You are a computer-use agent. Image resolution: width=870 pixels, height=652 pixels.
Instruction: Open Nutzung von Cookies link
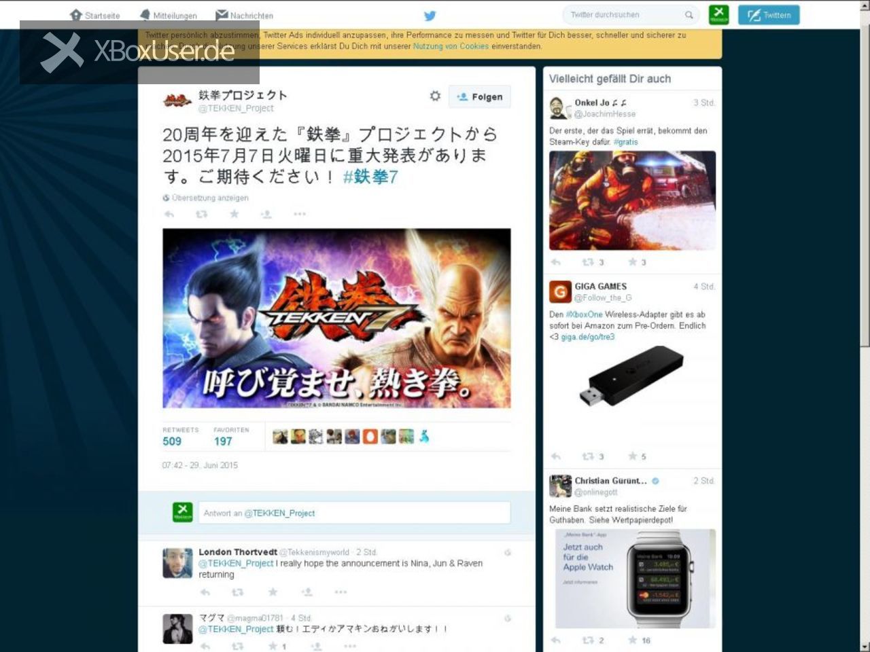(x=451, y=46)
